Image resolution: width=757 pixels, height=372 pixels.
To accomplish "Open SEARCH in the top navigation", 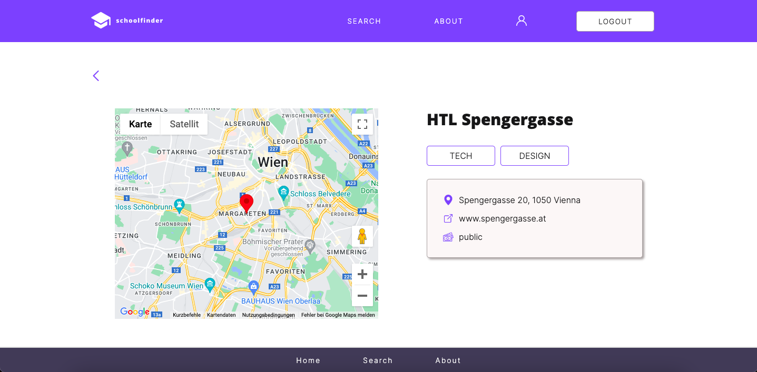I will click(364, 21).
